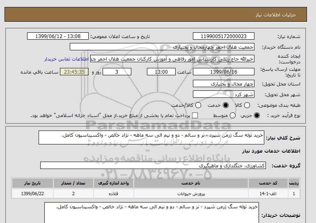Click the ساعت باقی مانده label

39,72
